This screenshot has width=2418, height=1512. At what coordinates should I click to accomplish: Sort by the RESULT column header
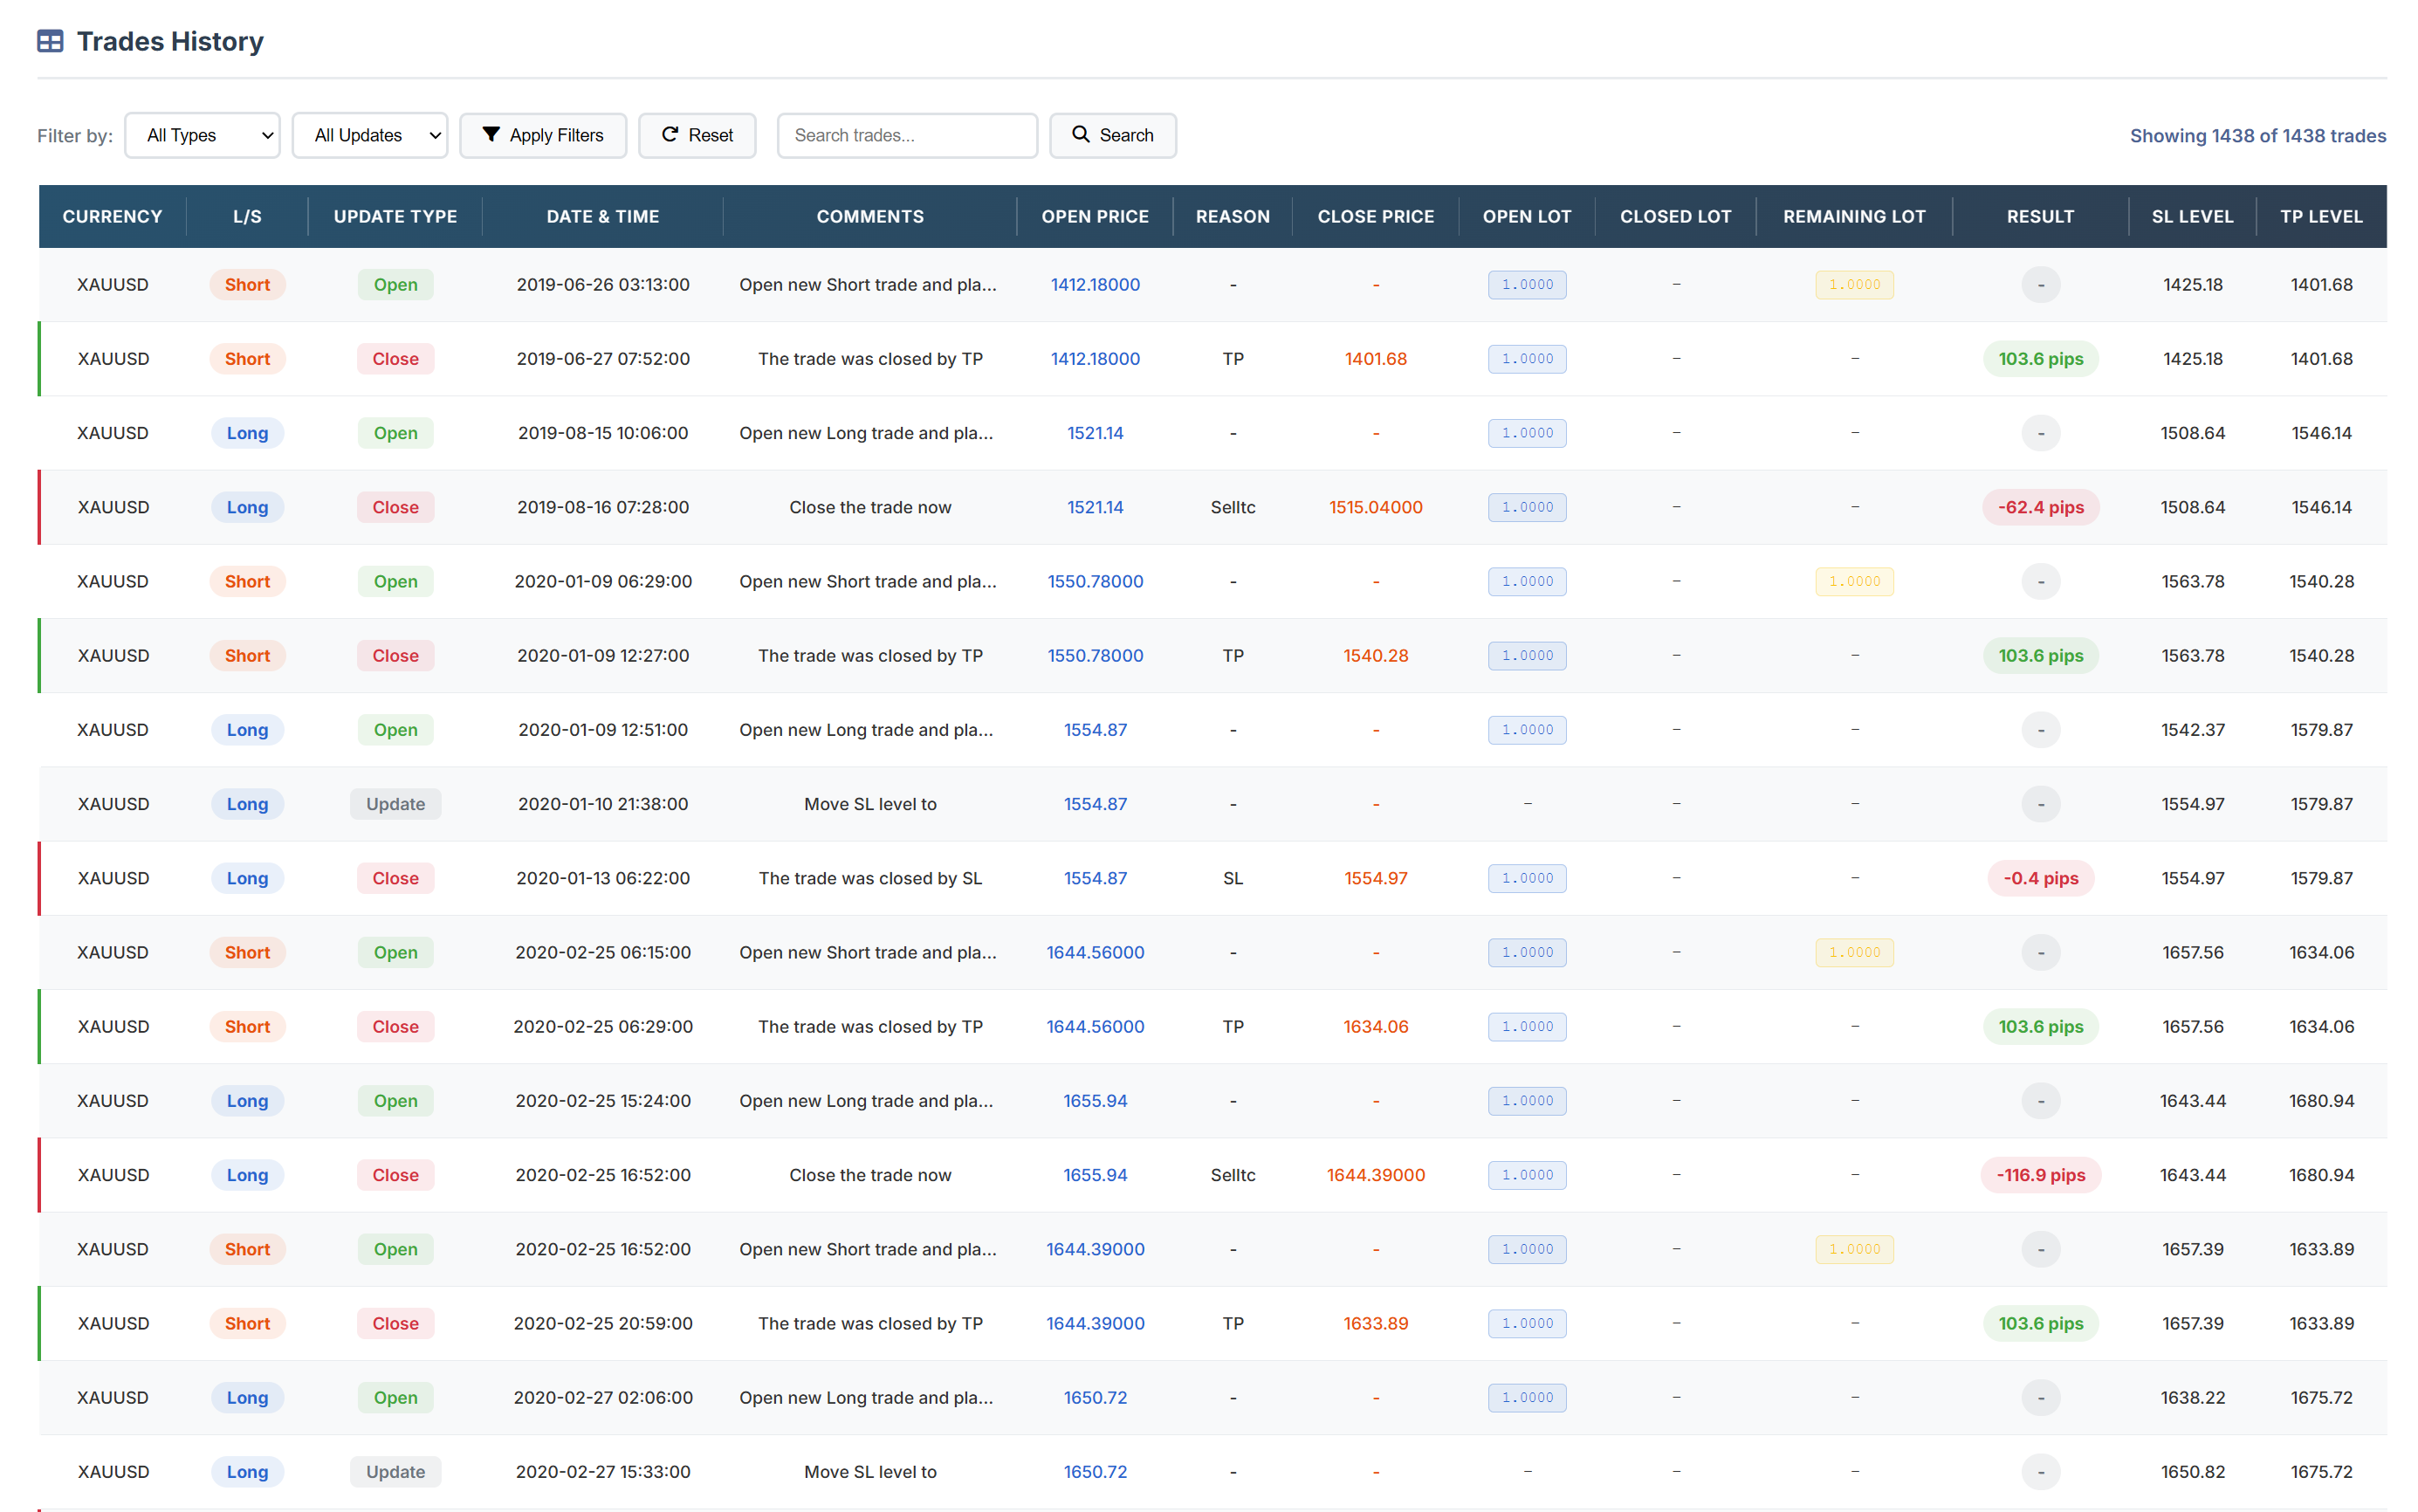2040,216
